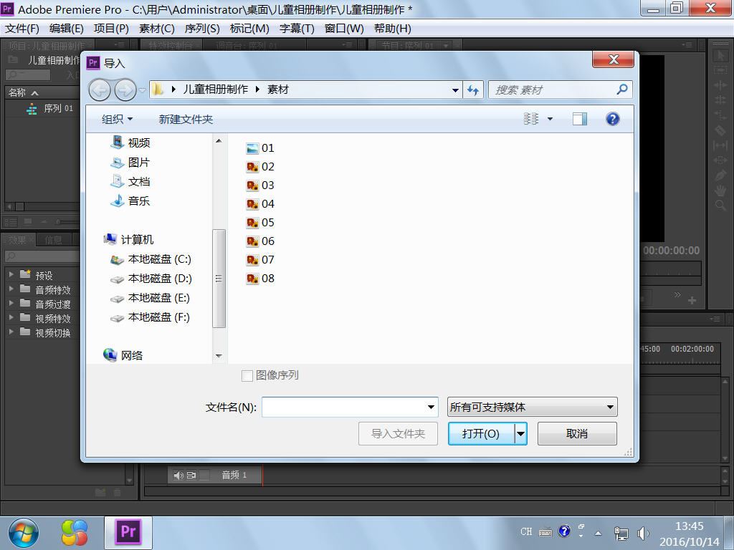This screenshot has width=734, height=550.
Task: Select file 02 in the import list
Action: click(259, 167)
